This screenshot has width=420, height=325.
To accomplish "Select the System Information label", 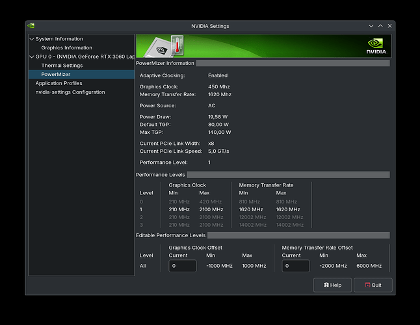I will (59, 39).
